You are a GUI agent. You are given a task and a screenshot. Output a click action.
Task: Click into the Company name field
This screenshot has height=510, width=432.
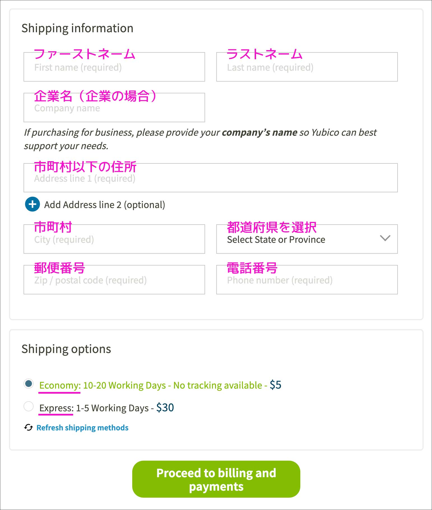tap(114, 108)
